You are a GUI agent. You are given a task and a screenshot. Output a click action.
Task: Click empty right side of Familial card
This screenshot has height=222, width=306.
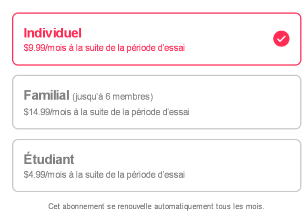point(254,102)
